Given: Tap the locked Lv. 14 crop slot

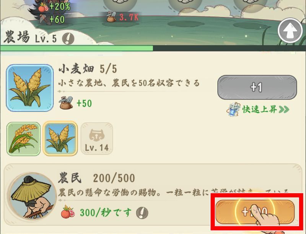Looking at the screenshot, I should pos(97,139).
